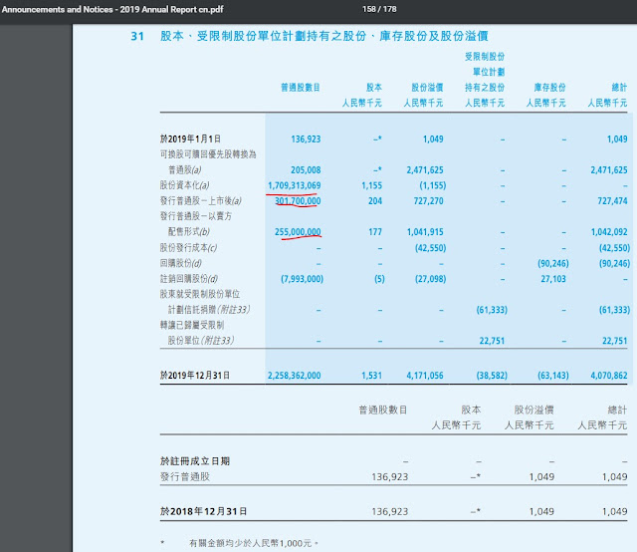Select the value 1,041,915

coord(425,232)
